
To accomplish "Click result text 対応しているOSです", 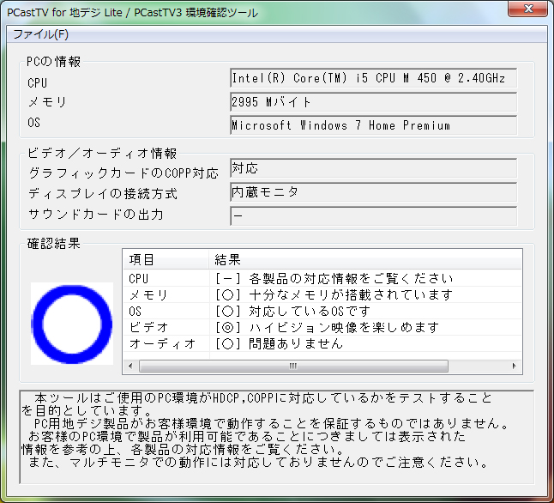I will 310,311.
